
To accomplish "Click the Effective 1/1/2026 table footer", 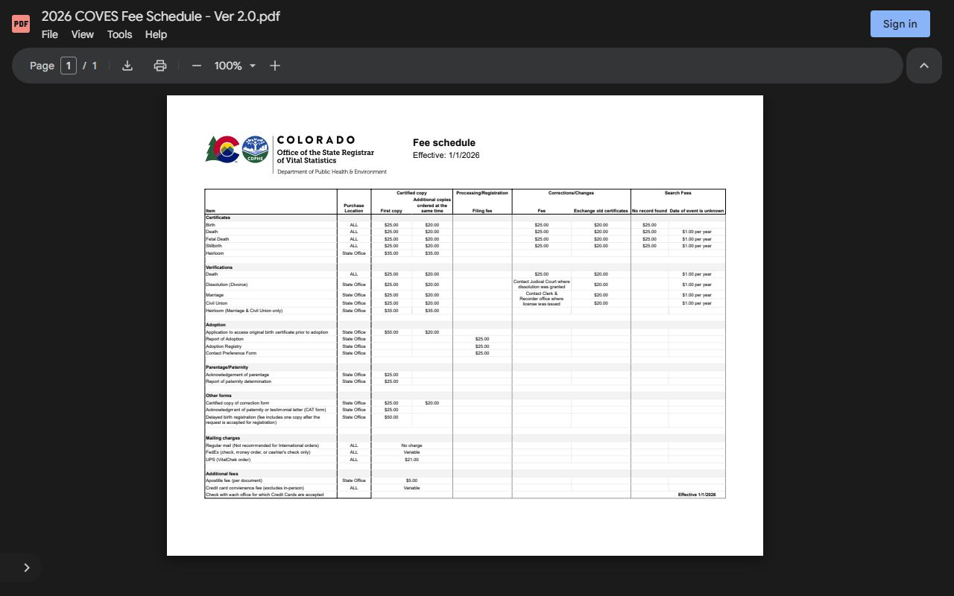I will 697,495.
